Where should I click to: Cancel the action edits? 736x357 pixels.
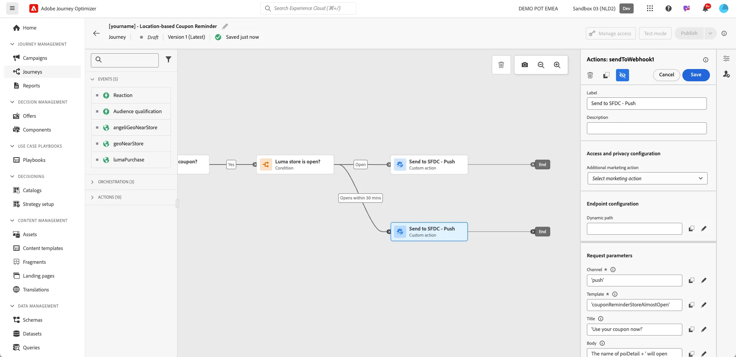(666, 75)
